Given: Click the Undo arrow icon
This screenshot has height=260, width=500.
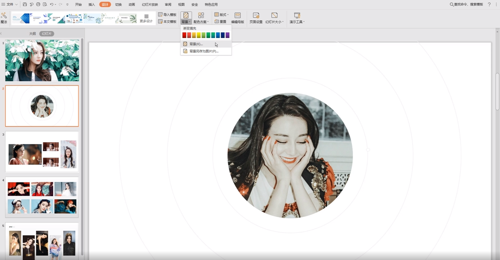Looking at the screenshot, I should point(52,4).
